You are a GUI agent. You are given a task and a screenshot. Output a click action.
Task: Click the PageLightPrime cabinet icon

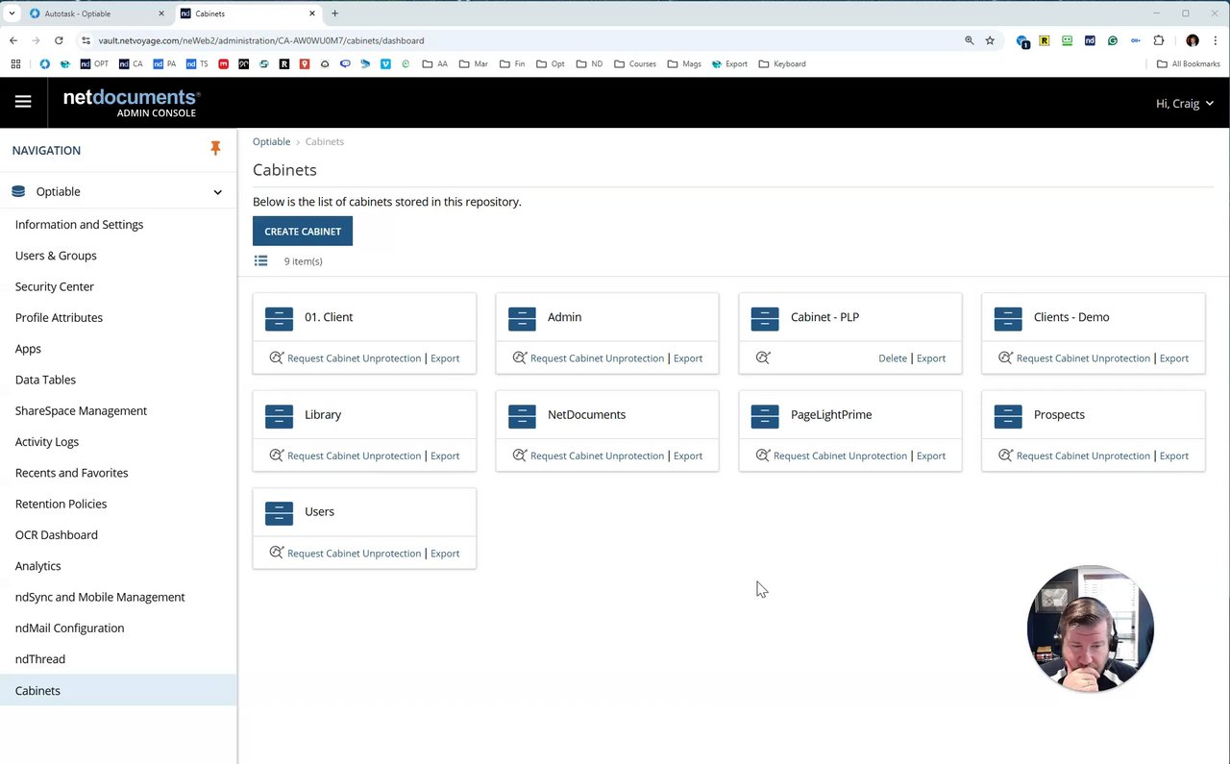tap(765, 415)
